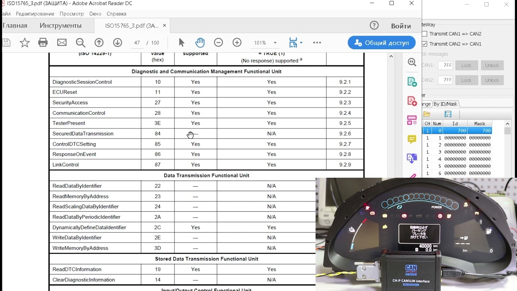Click the Войти sign-in button
The height and width of the screenshot is (291, 517).
point(401,26)
